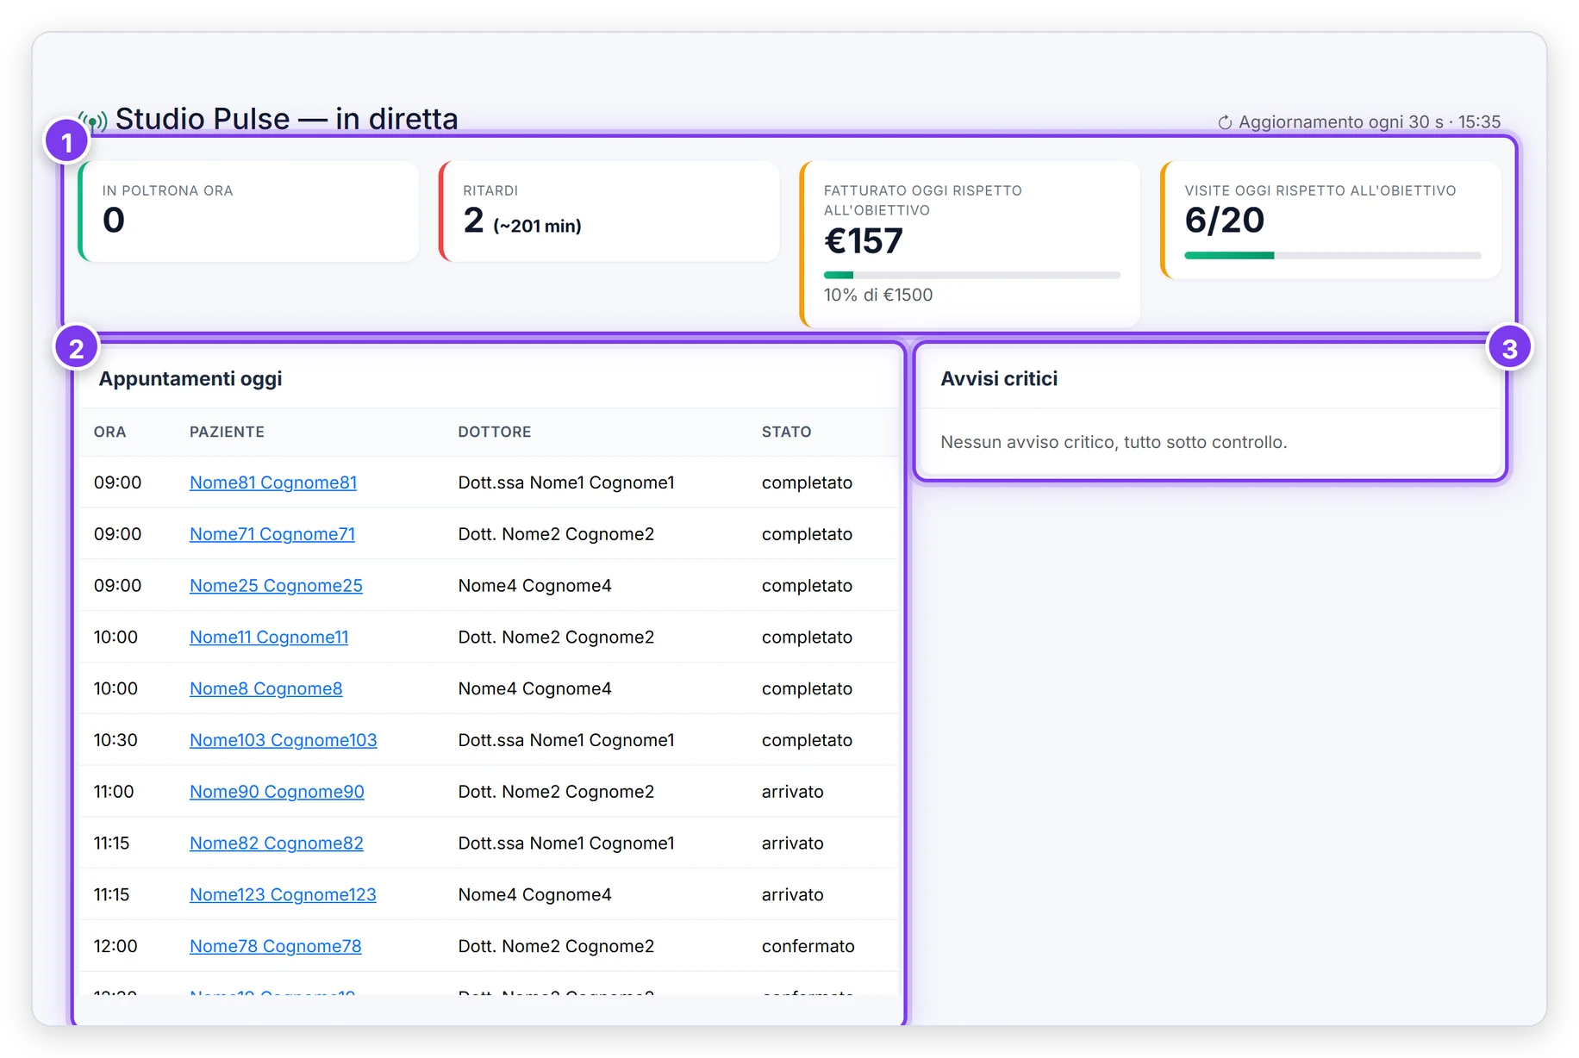Click the Aggiornamento ogni 30 s text
This screenshot has height=1058, width=1579.
1341,122
